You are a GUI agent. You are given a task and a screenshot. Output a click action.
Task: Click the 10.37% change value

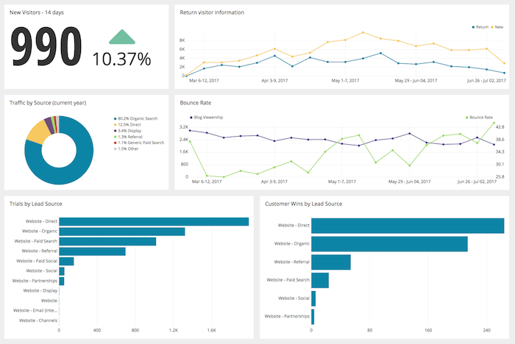[121, 60]
